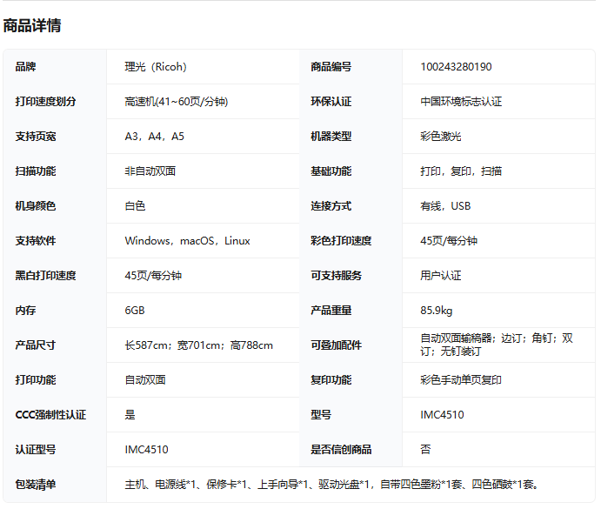The width and height of the screenshot is (601, 509).
Task: Click value 中国环境标志认证
Action: pyautogui.click(x=461, y=102)
